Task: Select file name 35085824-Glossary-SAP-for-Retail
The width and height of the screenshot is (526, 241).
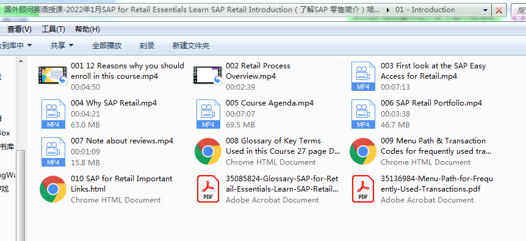Action: point(282,184)
